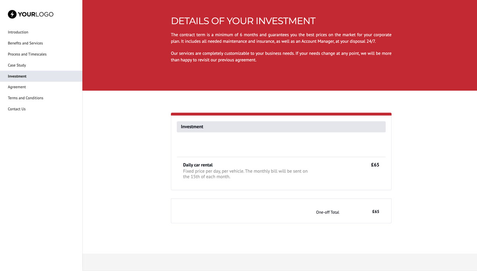This screenshot has height=271, width=477.
Task: Go to Contact Us
Action: pos(17,109)
